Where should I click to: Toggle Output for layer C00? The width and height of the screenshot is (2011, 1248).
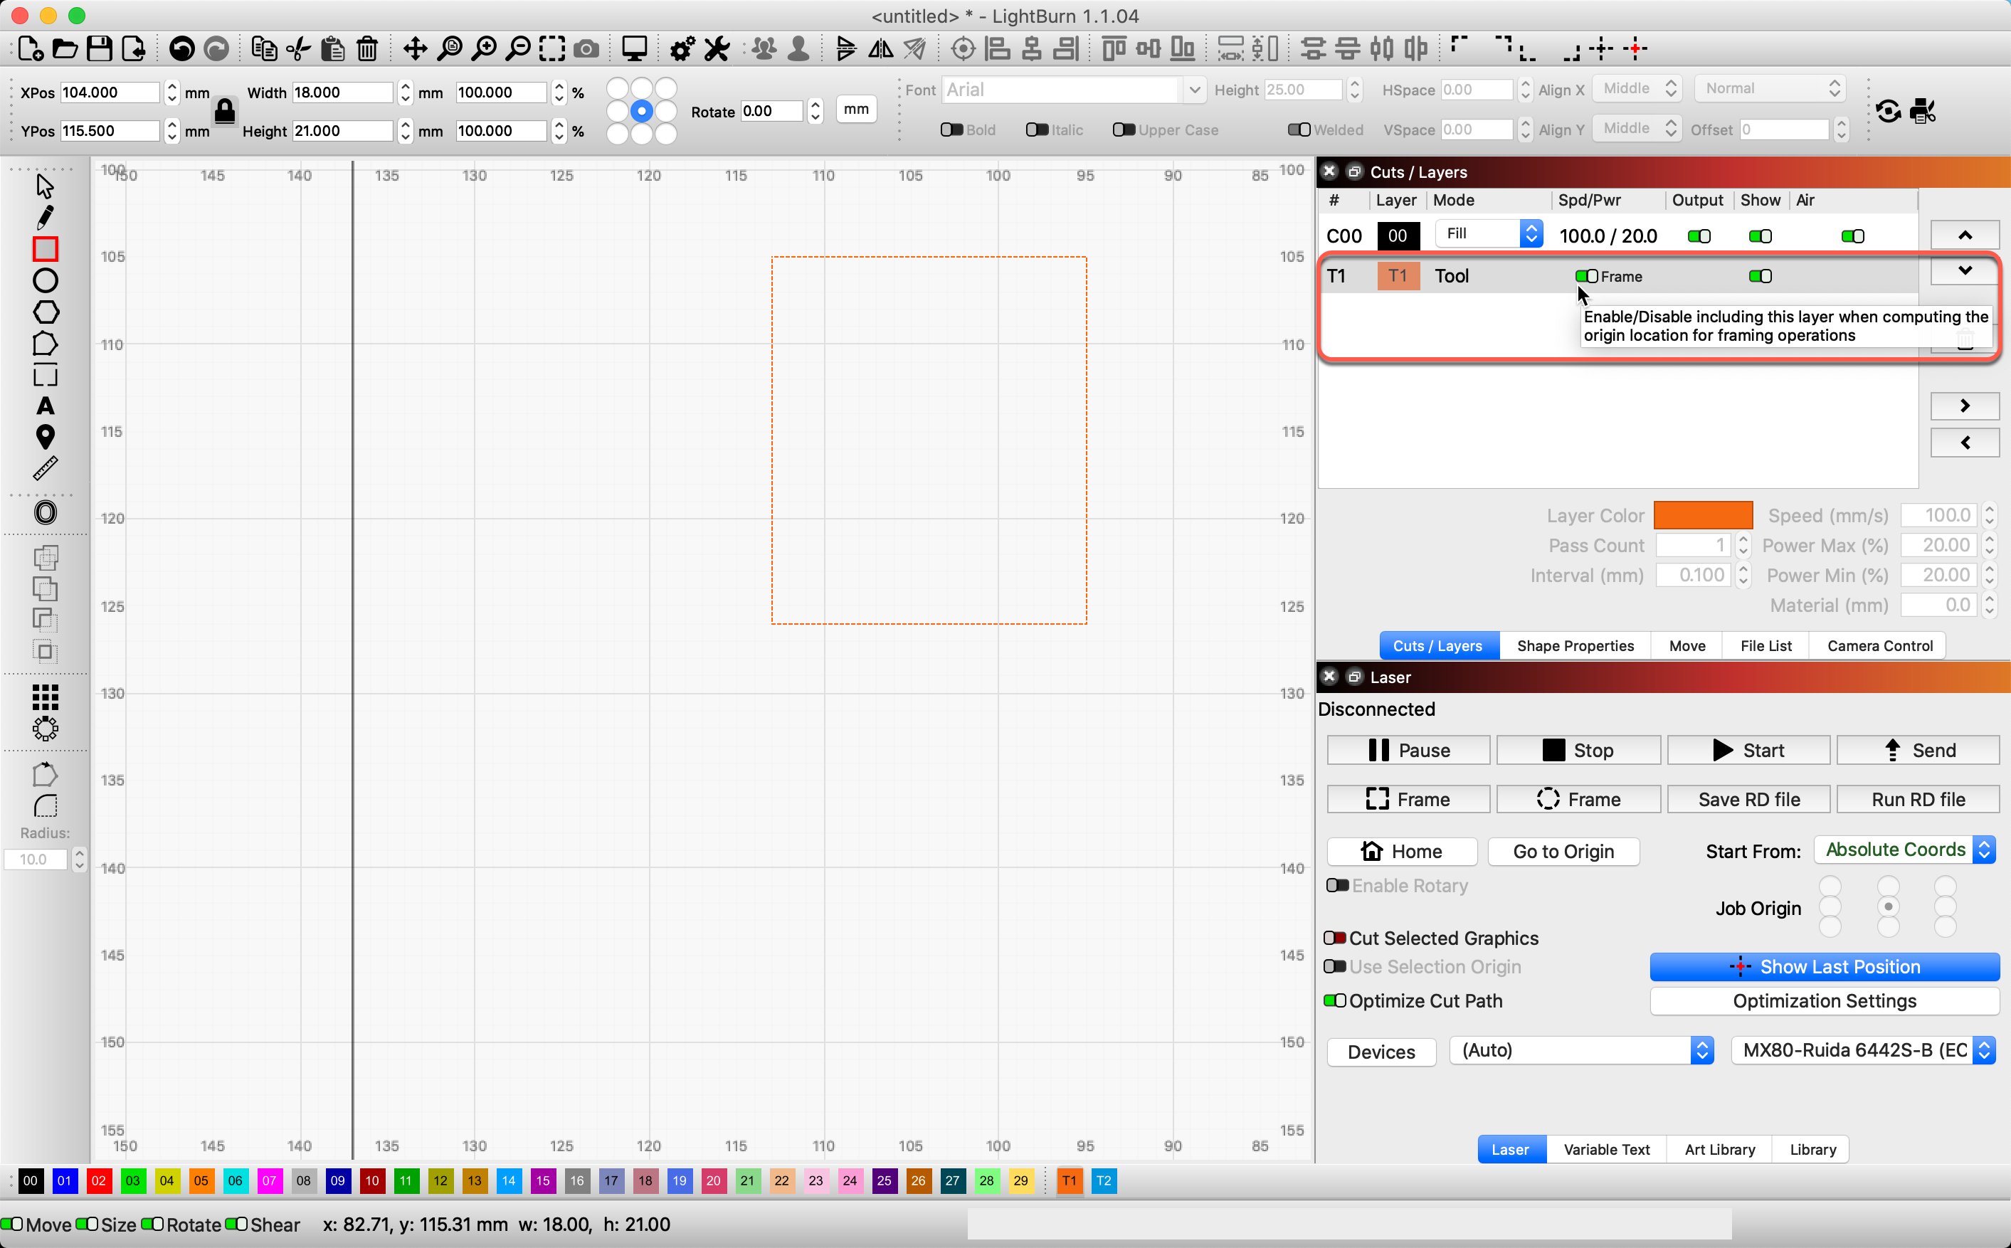[1698, 237]
